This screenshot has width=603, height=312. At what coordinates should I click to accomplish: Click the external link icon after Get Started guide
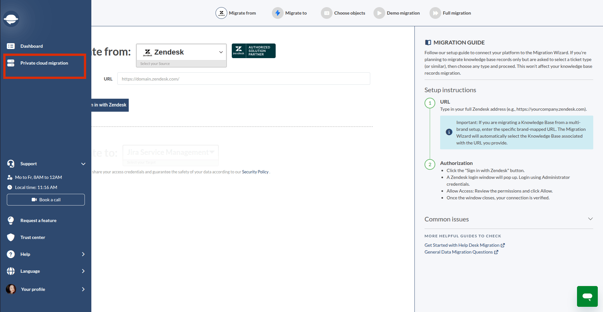click(x=503, y=245)
